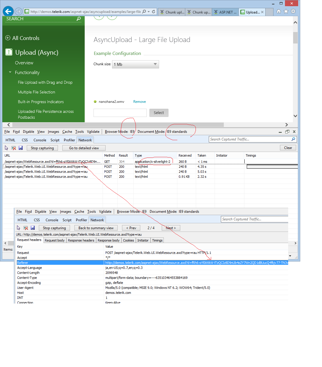Open the Chunk size dropdown showing 1 Mb
322x367 pixels.
(136, 64)
